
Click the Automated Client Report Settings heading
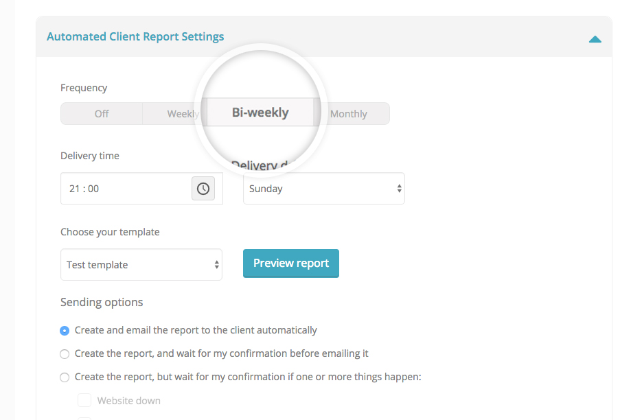click(x=135, y=37)
